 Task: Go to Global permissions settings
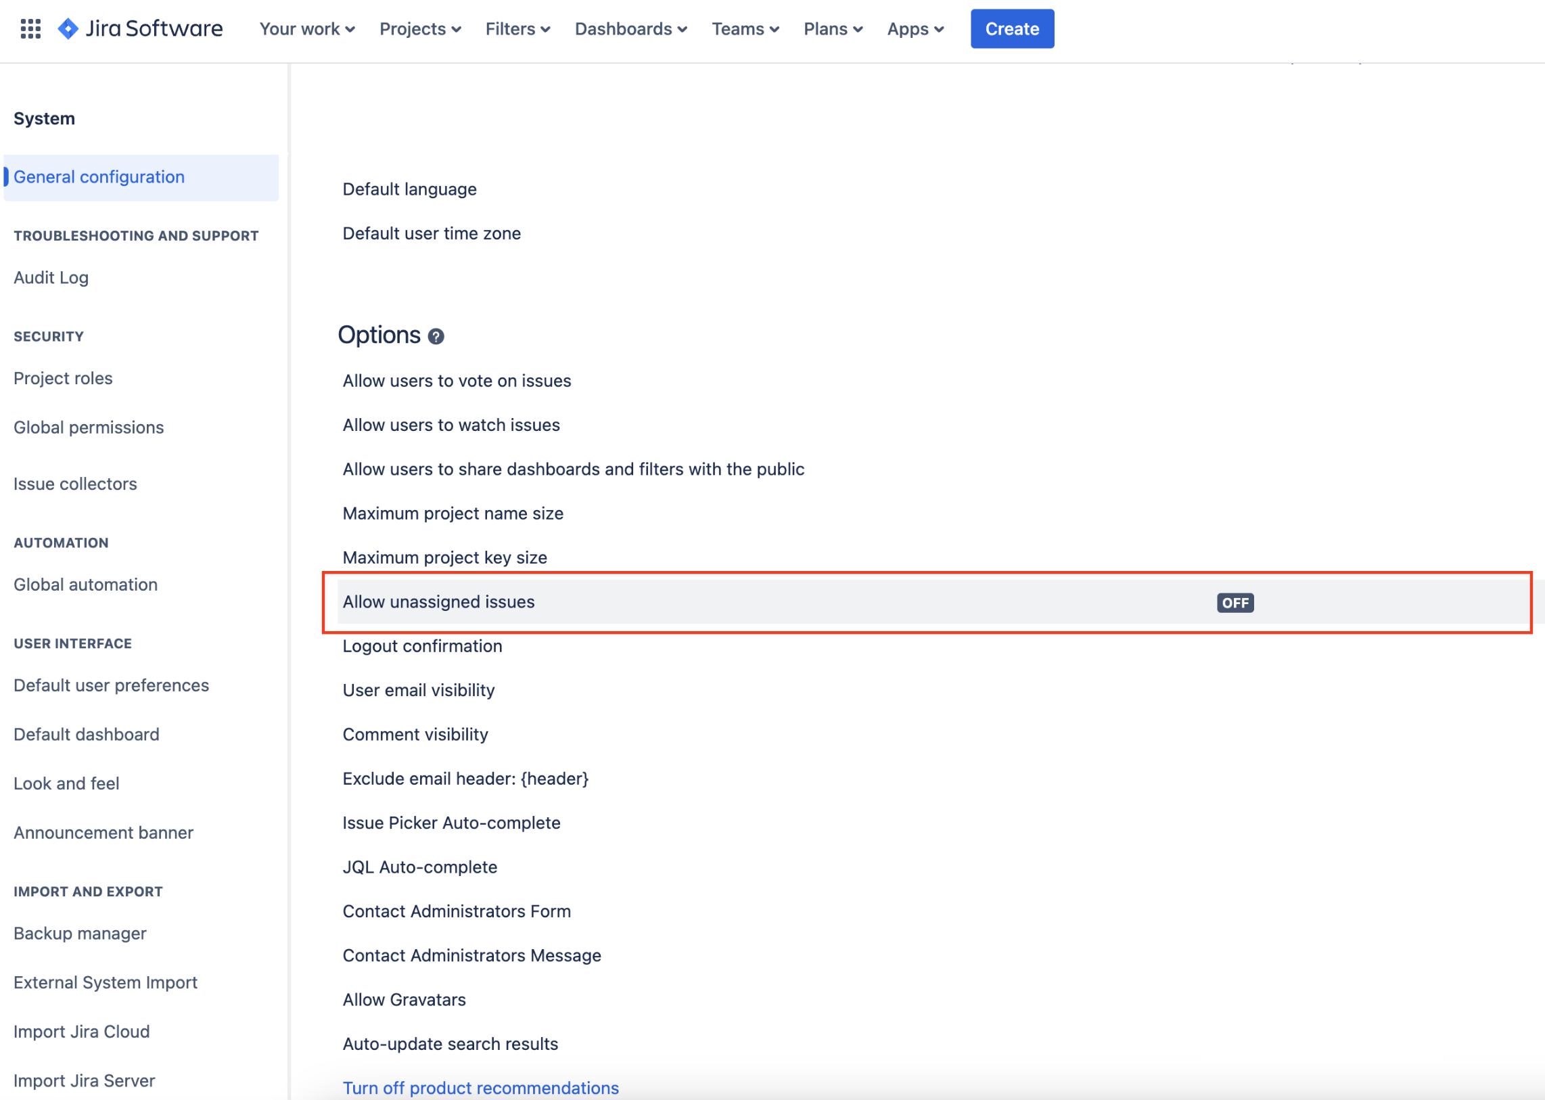(x=89, y=428)
